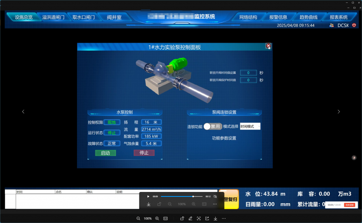The image size is (362, 223).
Task: Open more options in bottom toolbar
Action: tap(224, 218)
